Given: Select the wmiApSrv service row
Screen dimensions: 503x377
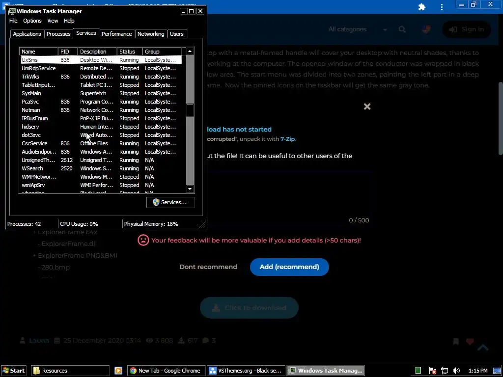Looking at the screenshot, I should pos(101,185).
